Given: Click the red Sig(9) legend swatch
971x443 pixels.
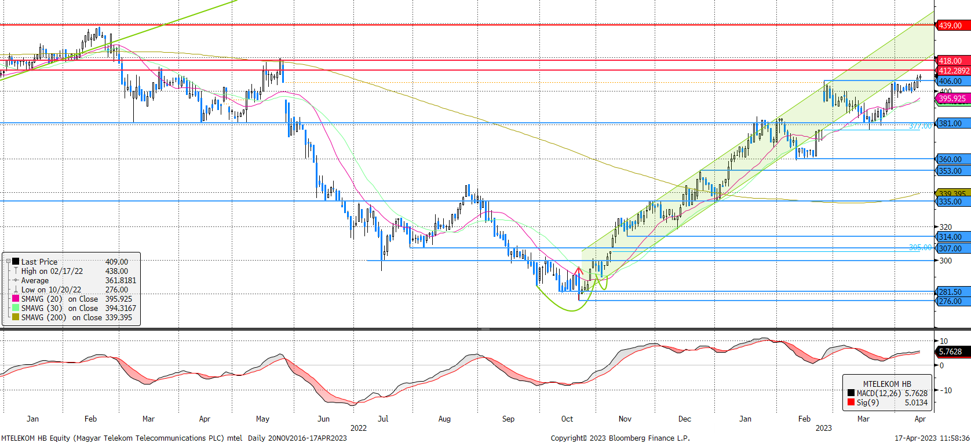Looking at the screenshot, I should pos(850,402).
